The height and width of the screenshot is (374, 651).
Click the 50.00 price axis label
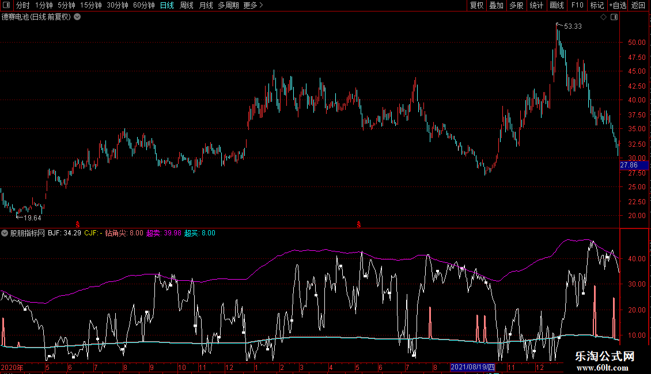tap(637, 43)
